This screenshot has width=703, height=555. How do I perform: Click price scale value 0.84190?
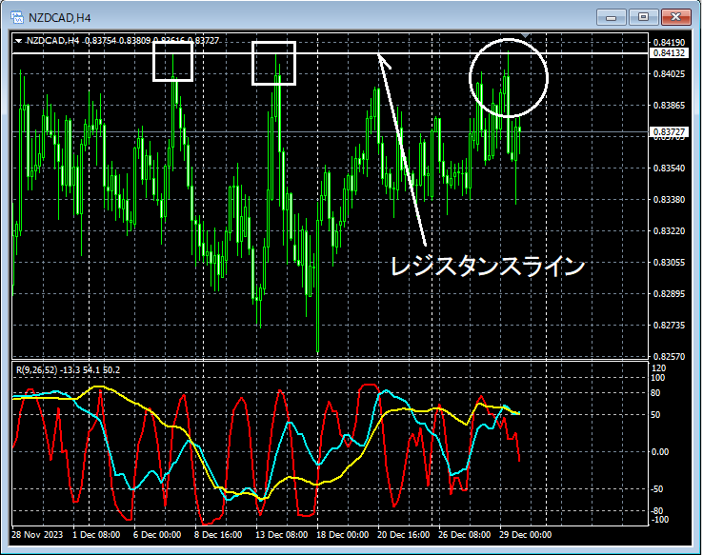[x=670, y=43]
